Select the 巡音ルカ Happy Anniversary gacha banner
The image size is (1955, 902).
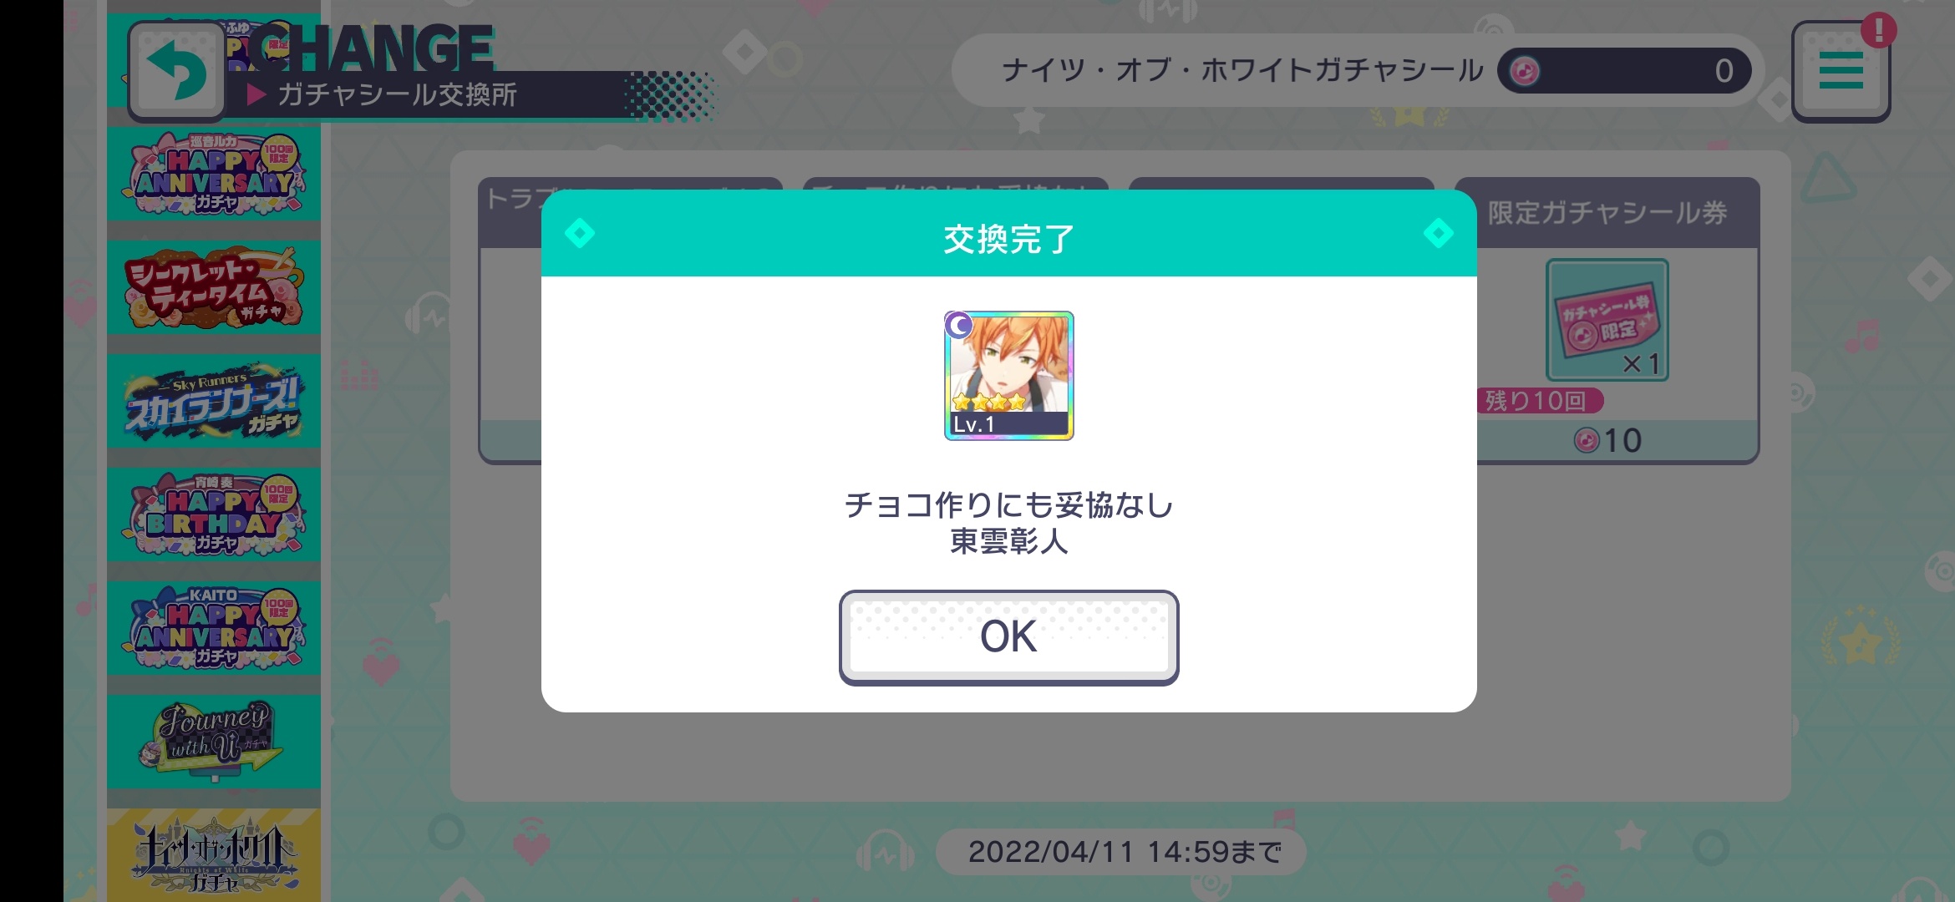(214, 174)
